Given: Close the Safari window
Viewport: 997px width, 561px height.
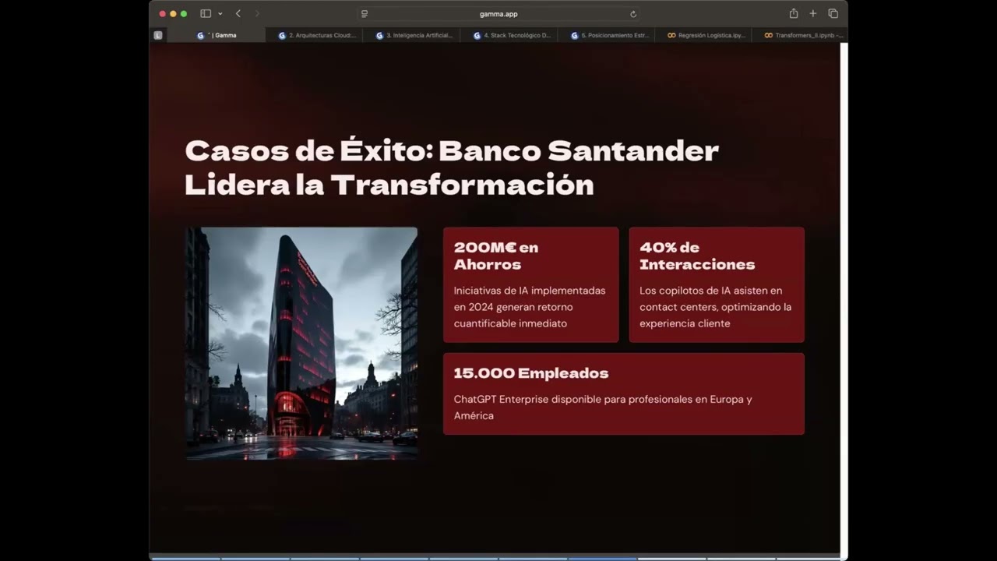Looking at the screenshot, I should (x=163, y=14).
